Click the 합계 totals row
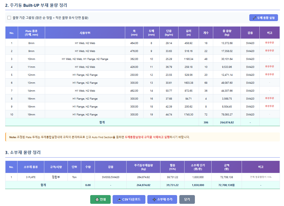Viewport: 284px width, 206px height. click(103, 122)
